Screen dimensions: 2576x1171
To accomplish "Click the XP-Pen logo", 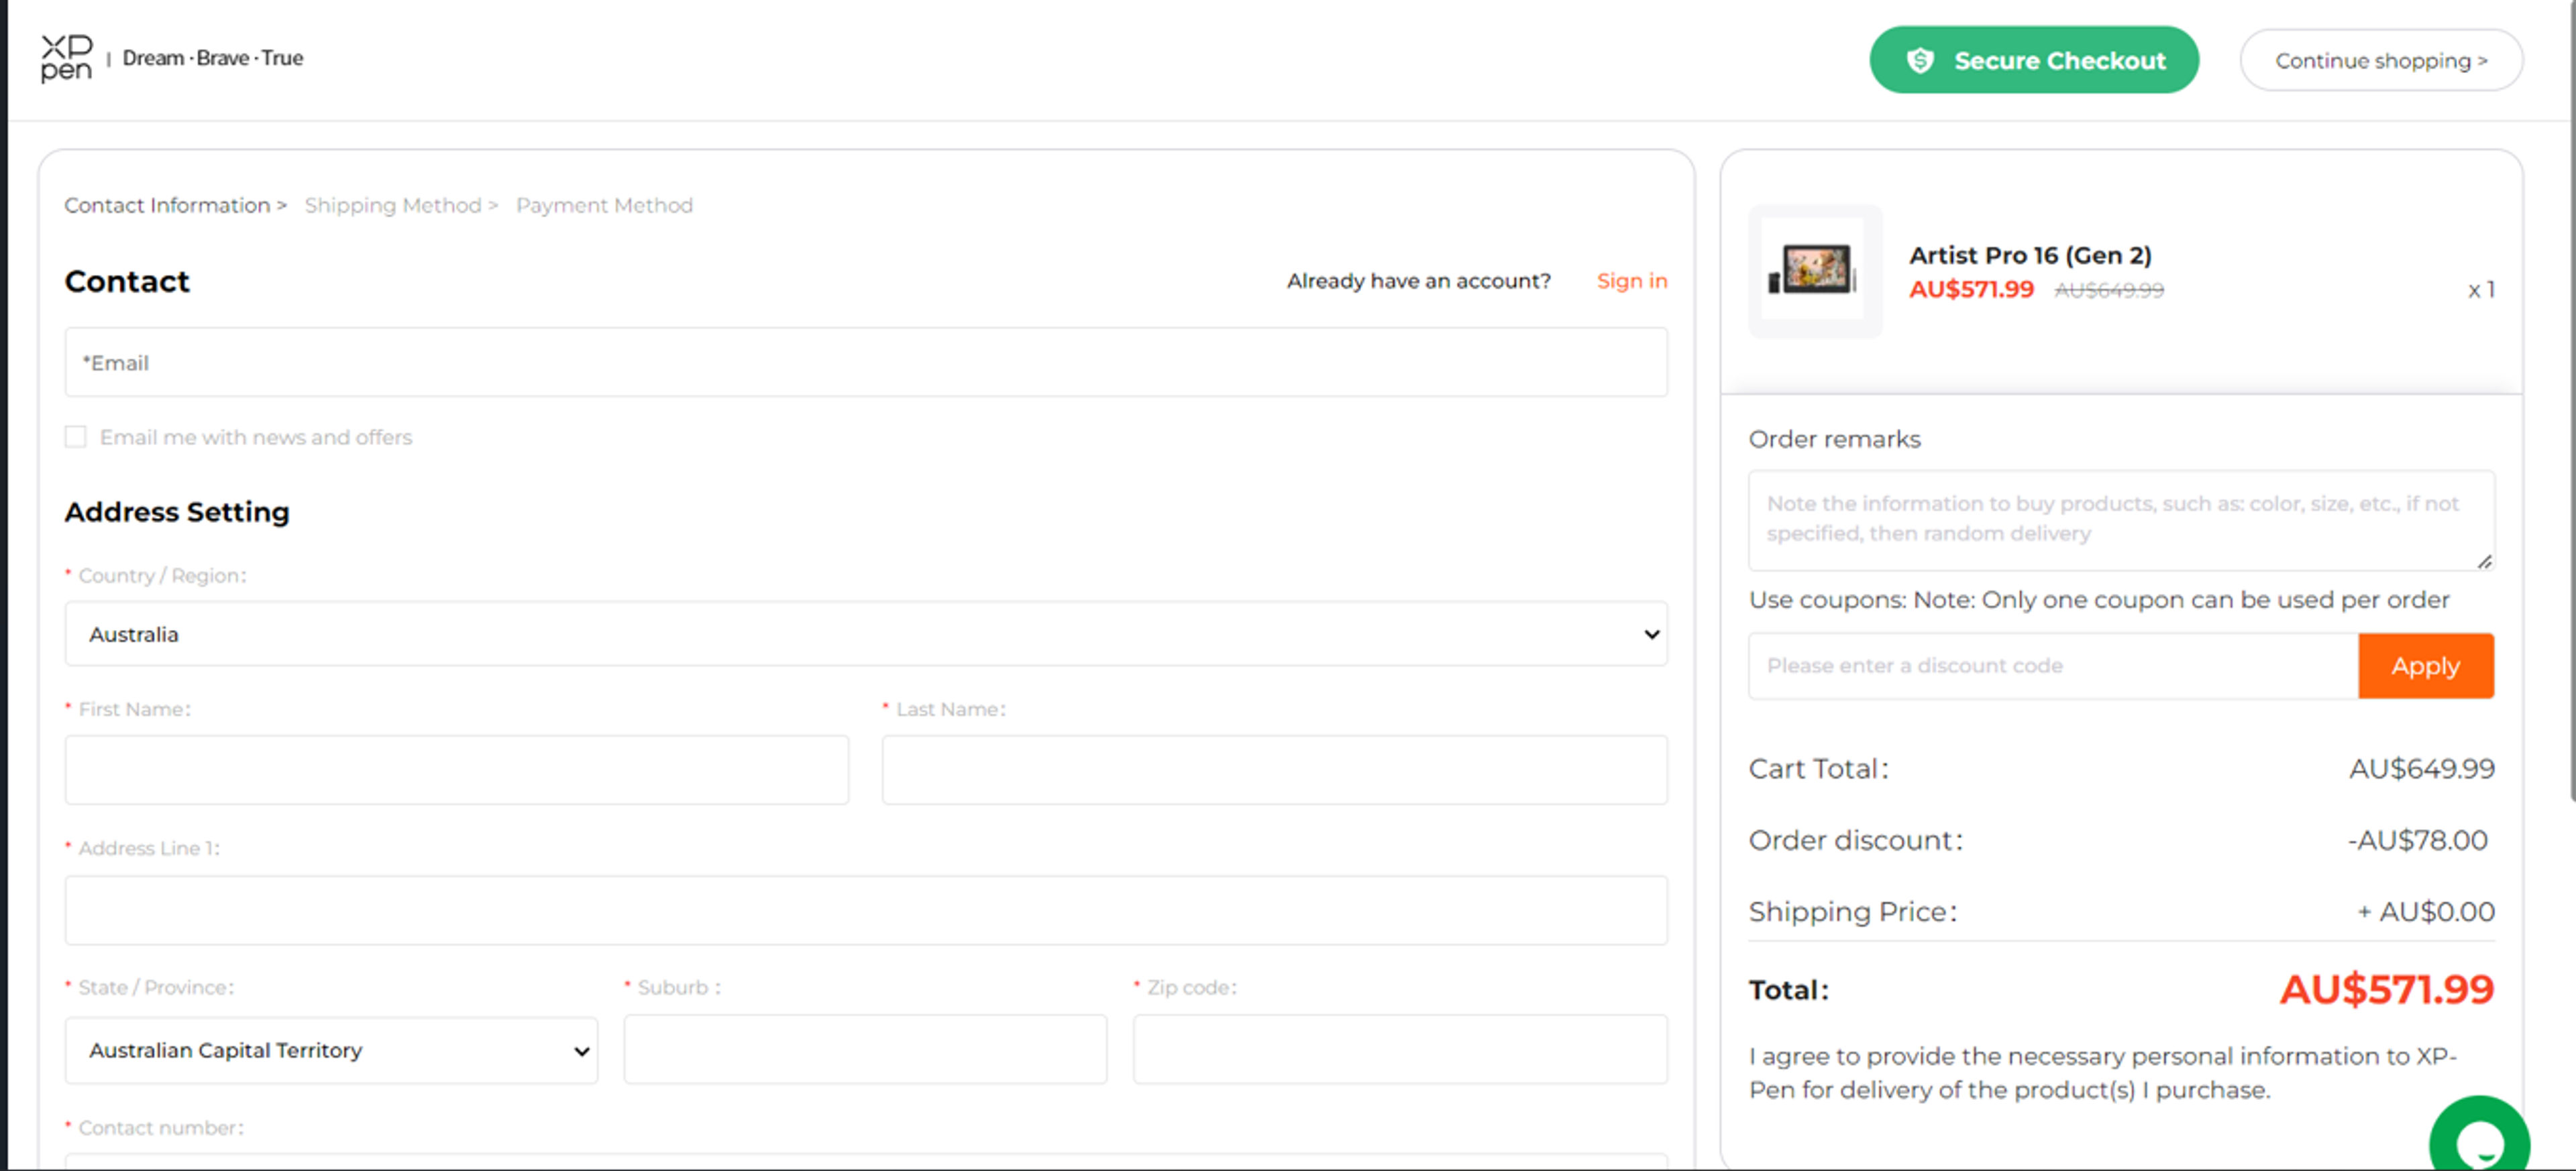I will [66, 58].
